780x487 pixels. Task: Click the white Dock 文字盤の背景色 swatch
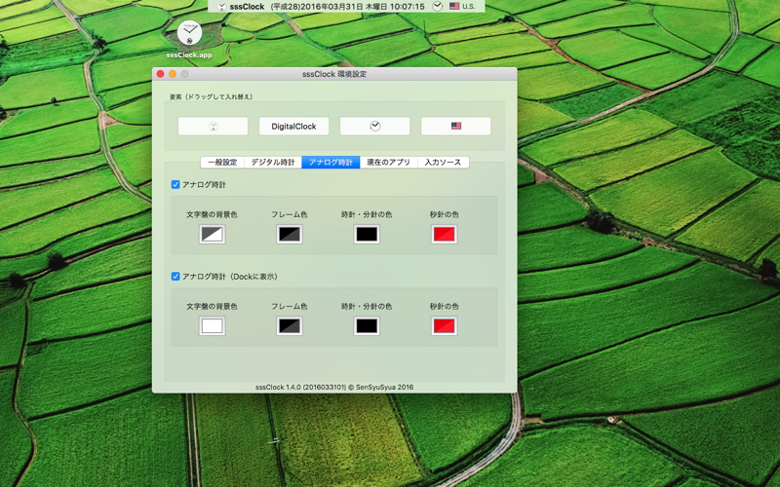(x=212, y=326)
